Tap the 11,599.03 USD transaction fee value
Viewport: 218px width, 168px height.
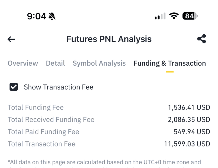click(187, 144)
